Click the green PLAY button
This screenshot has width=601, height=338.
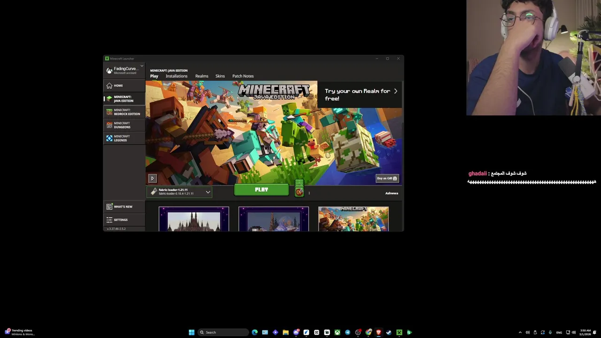262,190
